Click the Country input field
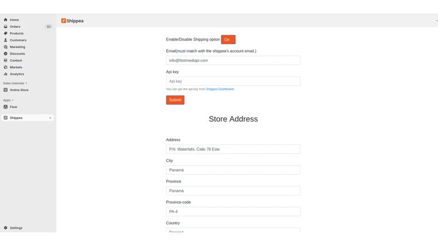 click(x=233, y=230)
